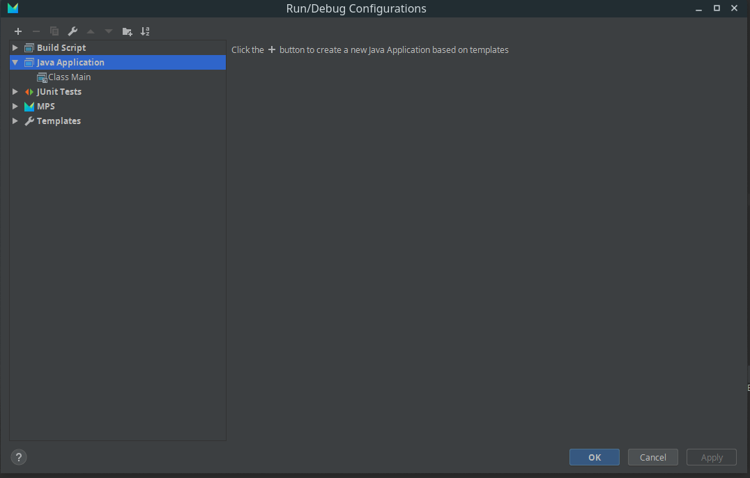Expand the JUnit Tests tree node
Viewport: 750px width, 478px height.
click(15, 92)
